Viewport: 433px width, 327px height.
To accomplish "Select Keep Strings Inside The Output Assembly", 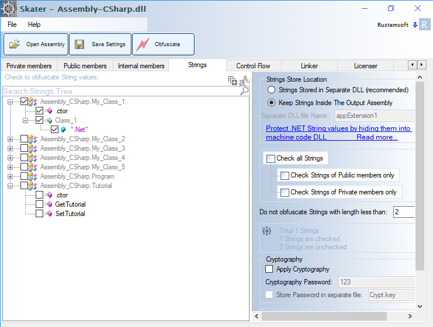I will (272, 103).
